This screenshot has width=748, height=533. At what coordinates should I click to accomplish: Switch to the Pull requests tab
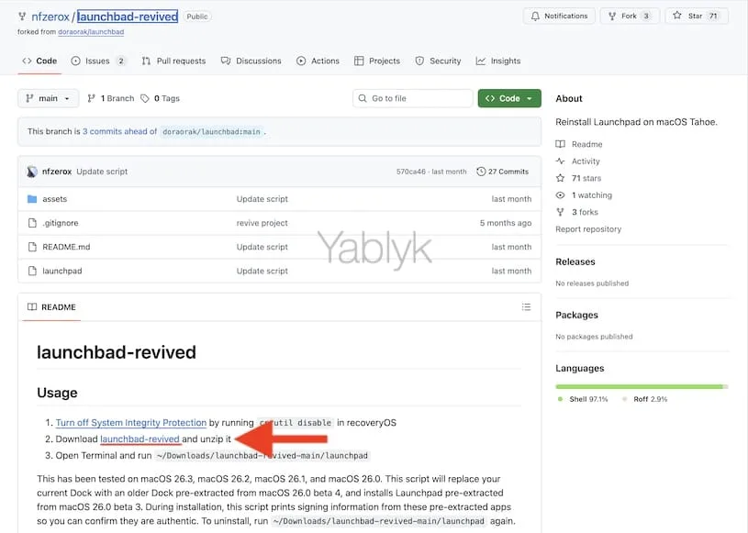click(x=174, y=61)
